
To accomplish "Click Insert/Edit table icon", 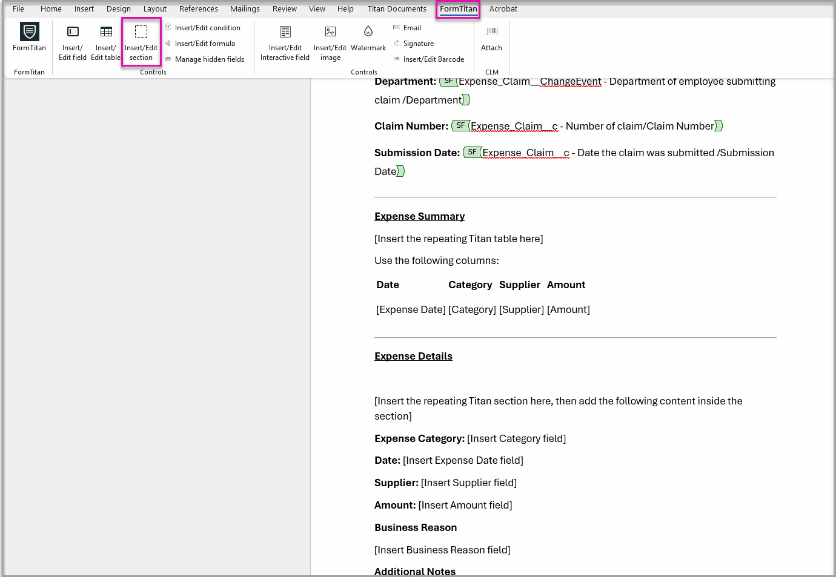I will (x=106, y=31).
